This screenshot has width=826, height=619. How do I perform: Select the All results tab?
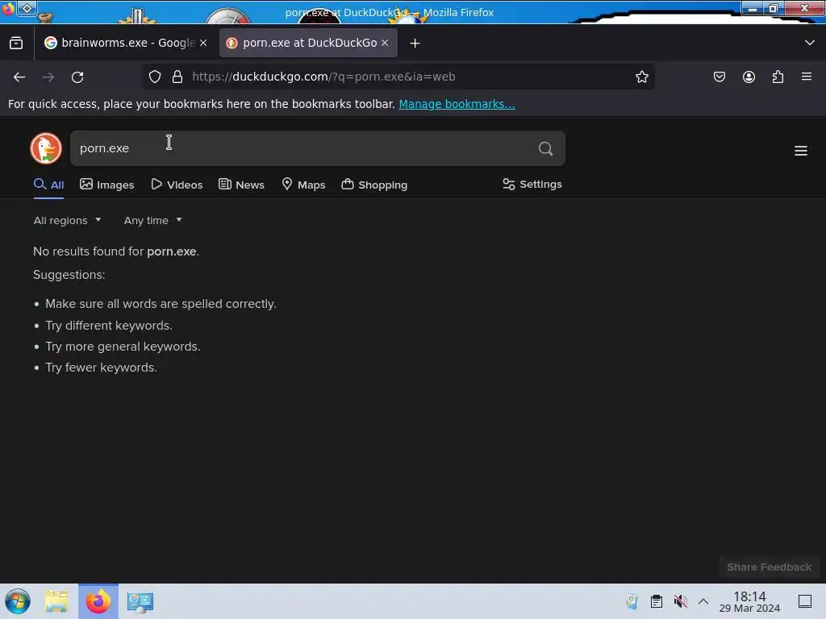pos(49,185)
